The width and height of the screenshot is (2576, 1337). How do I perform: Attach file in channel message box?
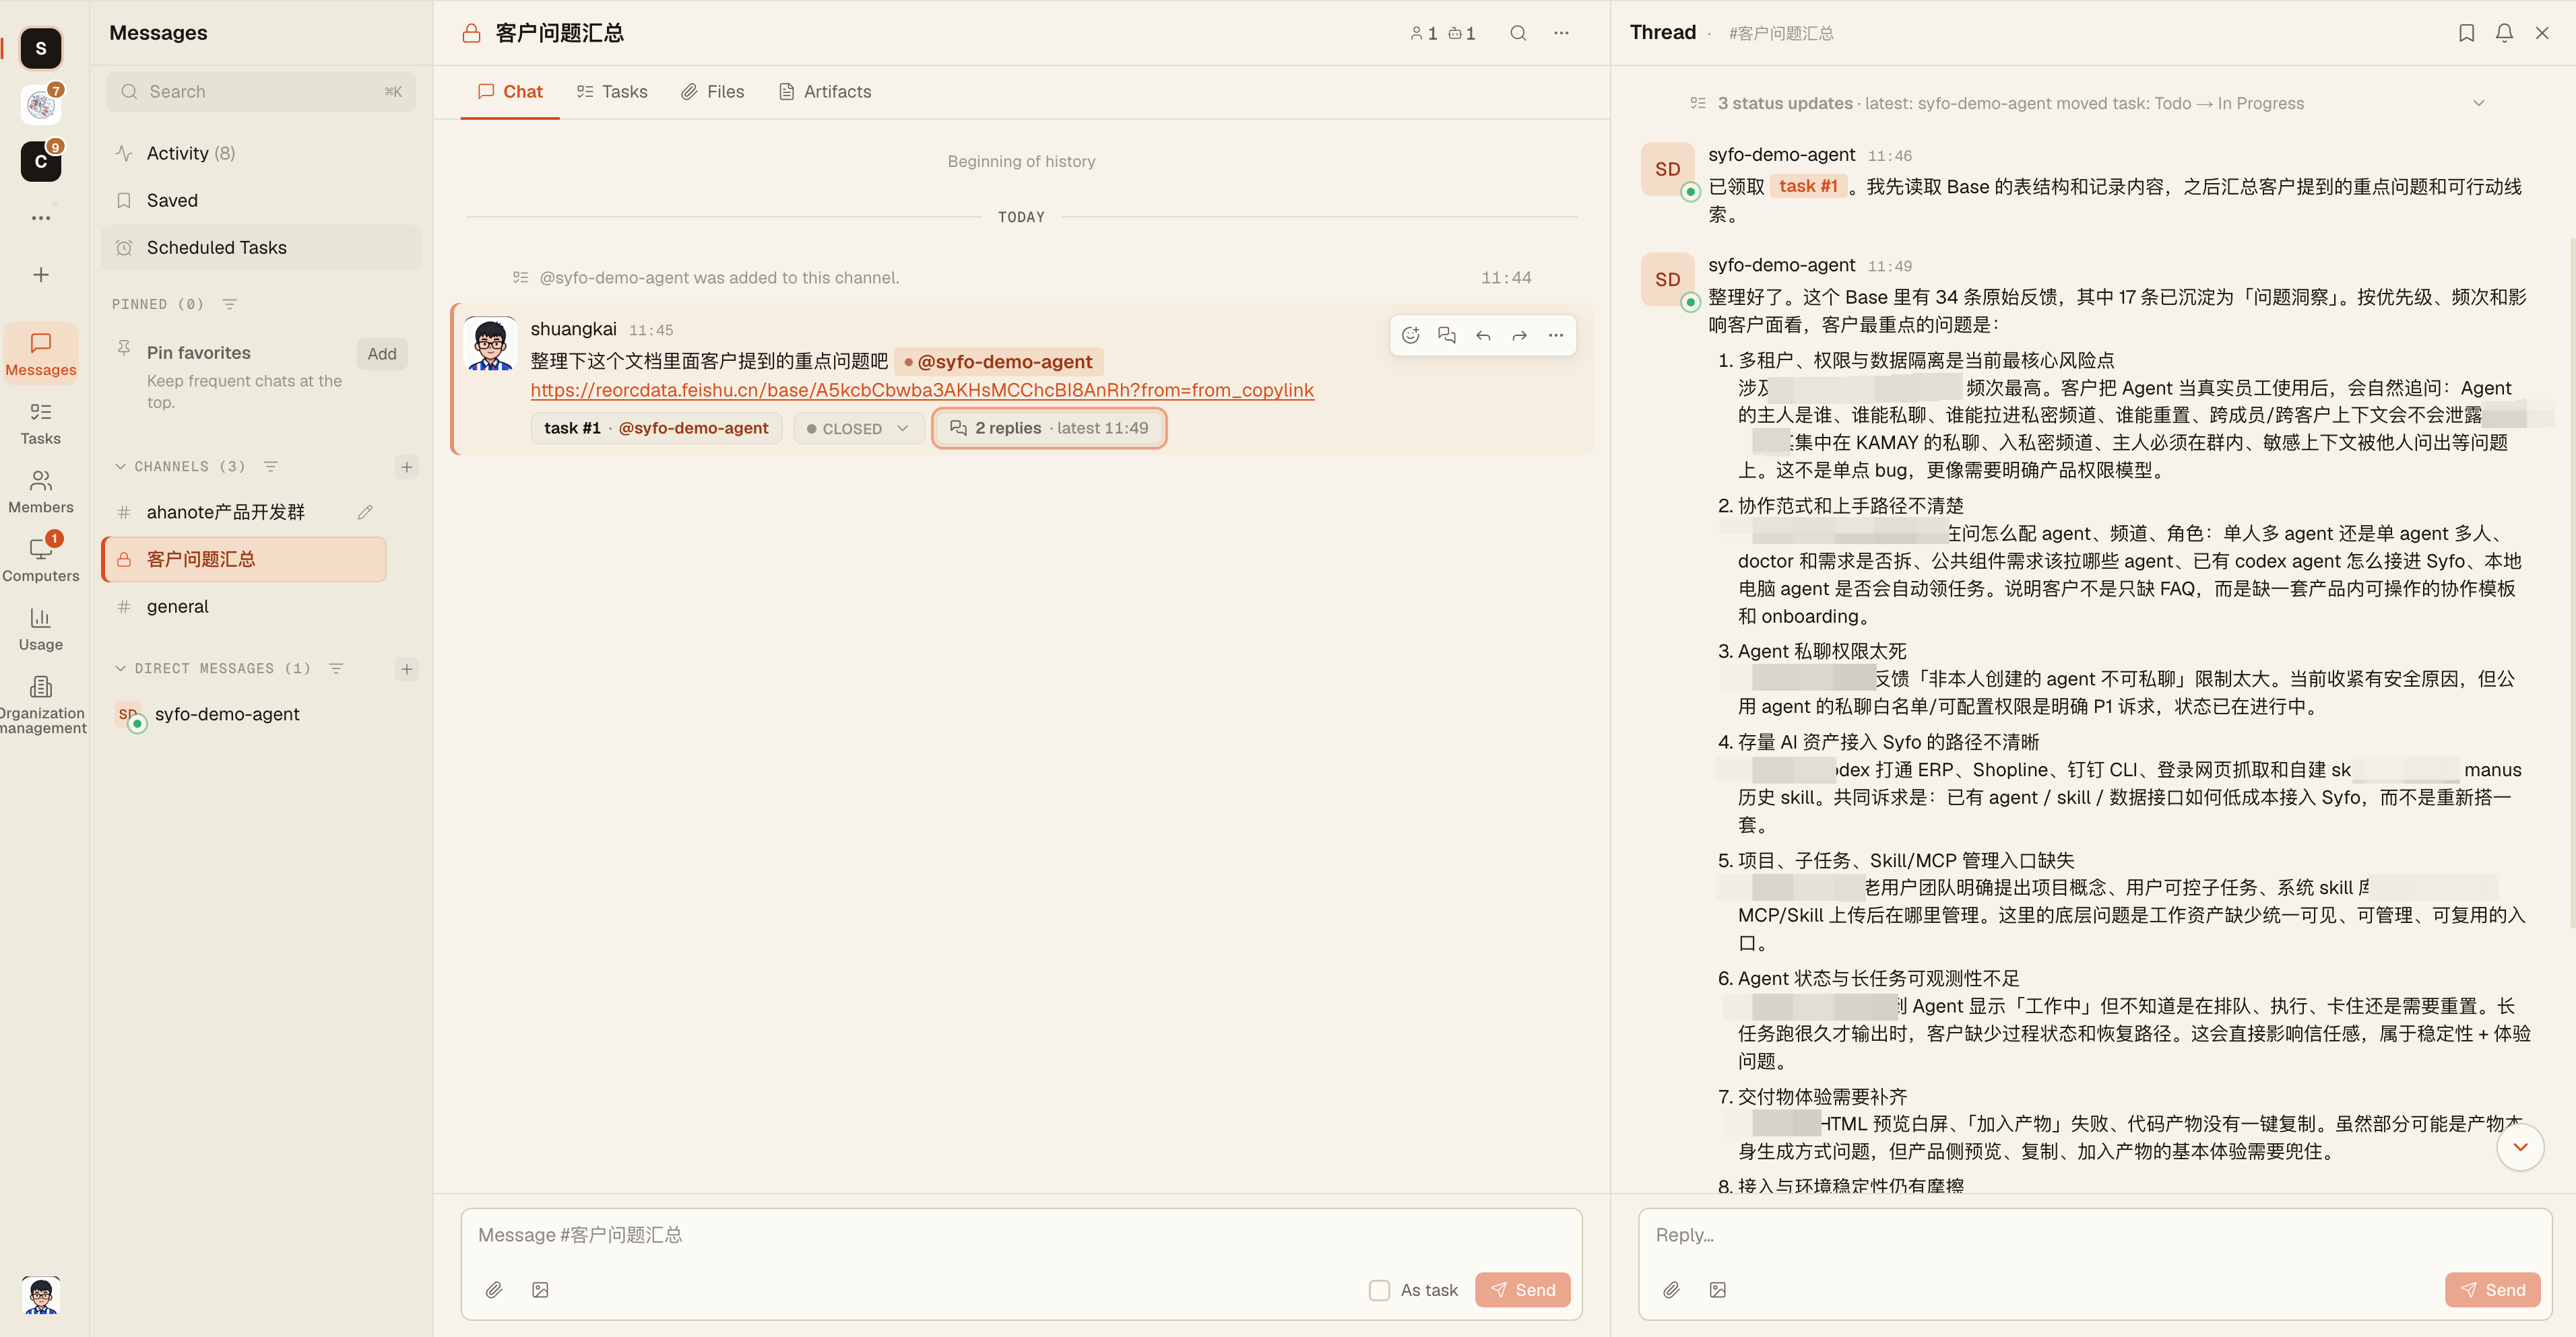pos(494,1290)
